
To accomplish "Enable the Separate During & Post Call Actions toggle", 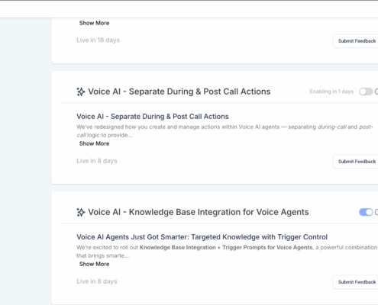I will (366, 91).
